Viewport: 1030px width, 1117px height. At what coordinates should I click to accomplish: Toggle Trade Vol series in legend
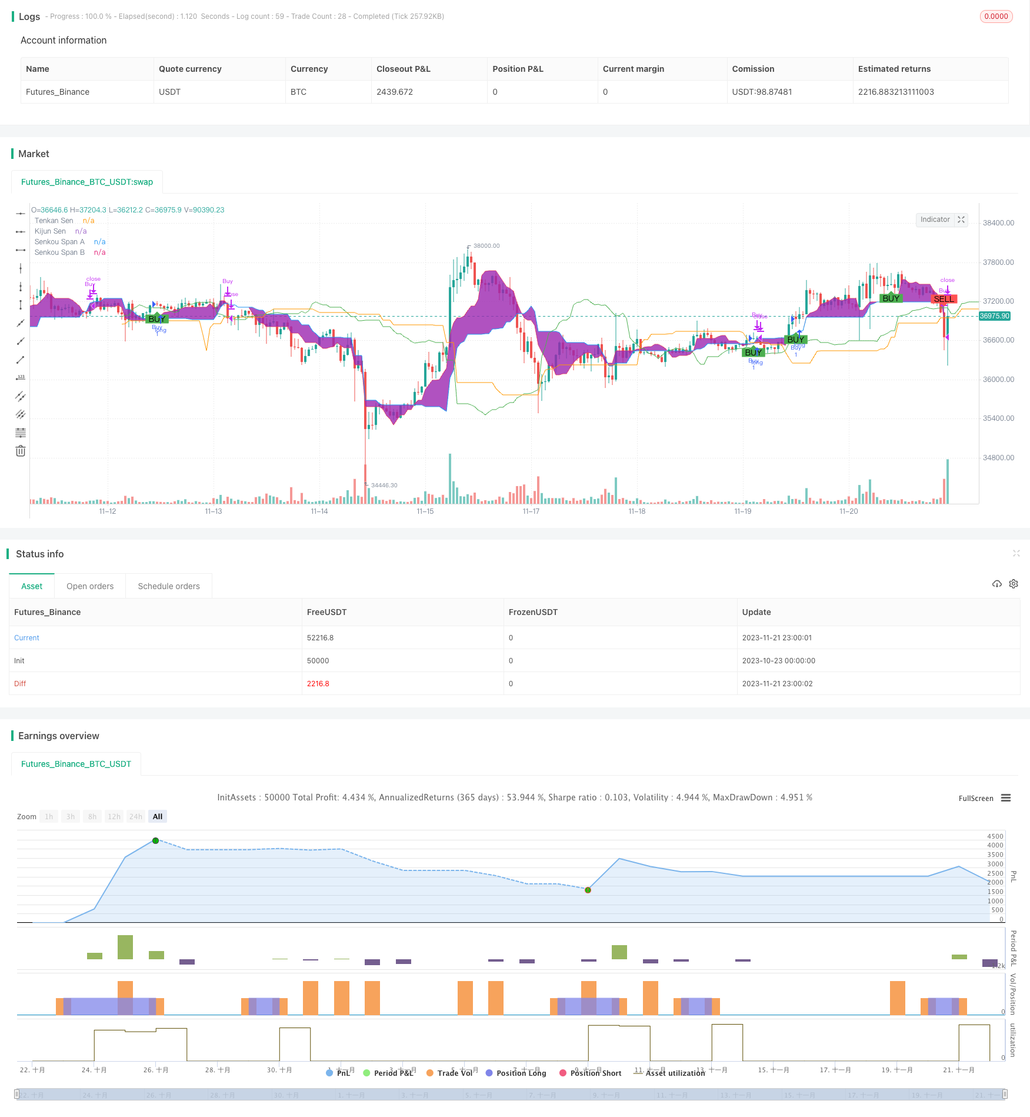tap(449, 1073)
